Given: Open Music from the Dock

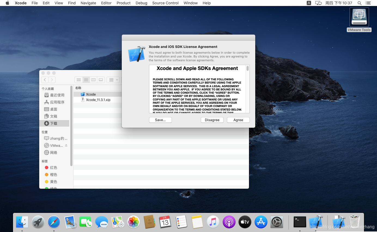Looking at the screenshot, I should coord(213,222).
